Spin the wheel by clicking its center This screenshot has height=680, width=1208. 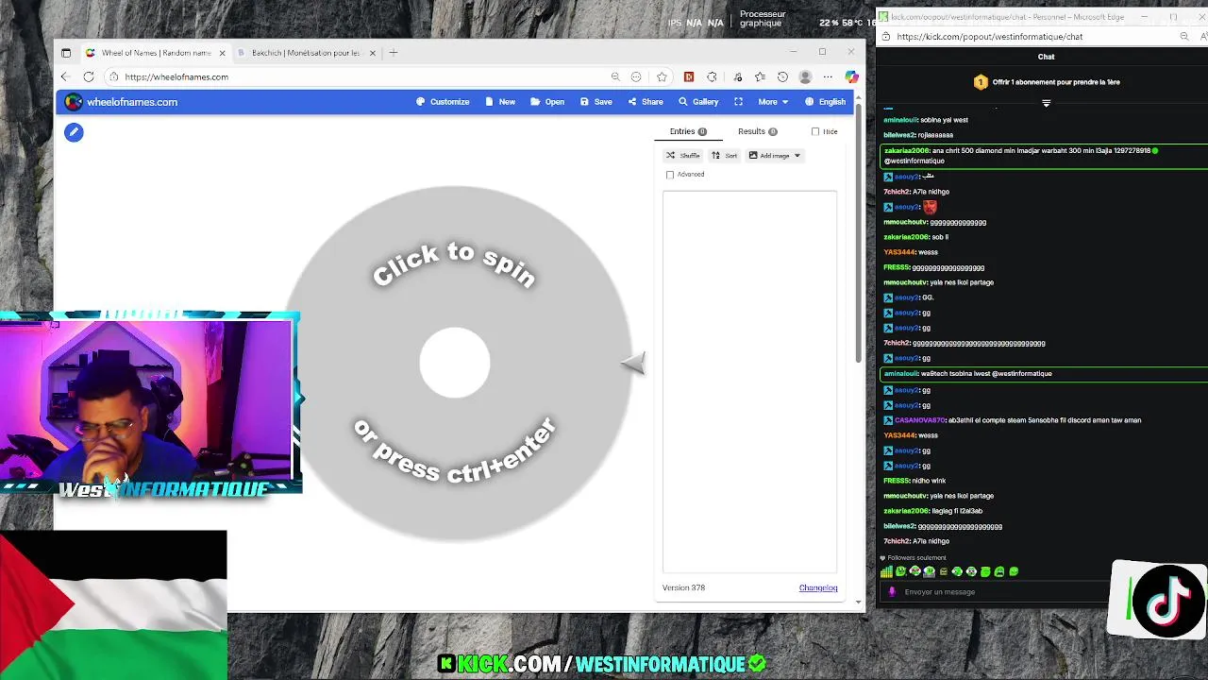pyautogui.click(x=455, y=364)
